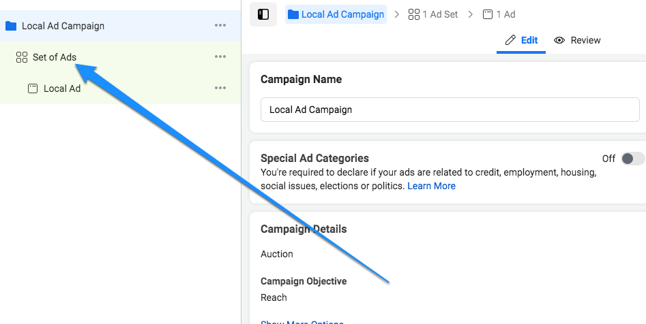Go to 1 Ad in breadcrumb

click(499, 14)
